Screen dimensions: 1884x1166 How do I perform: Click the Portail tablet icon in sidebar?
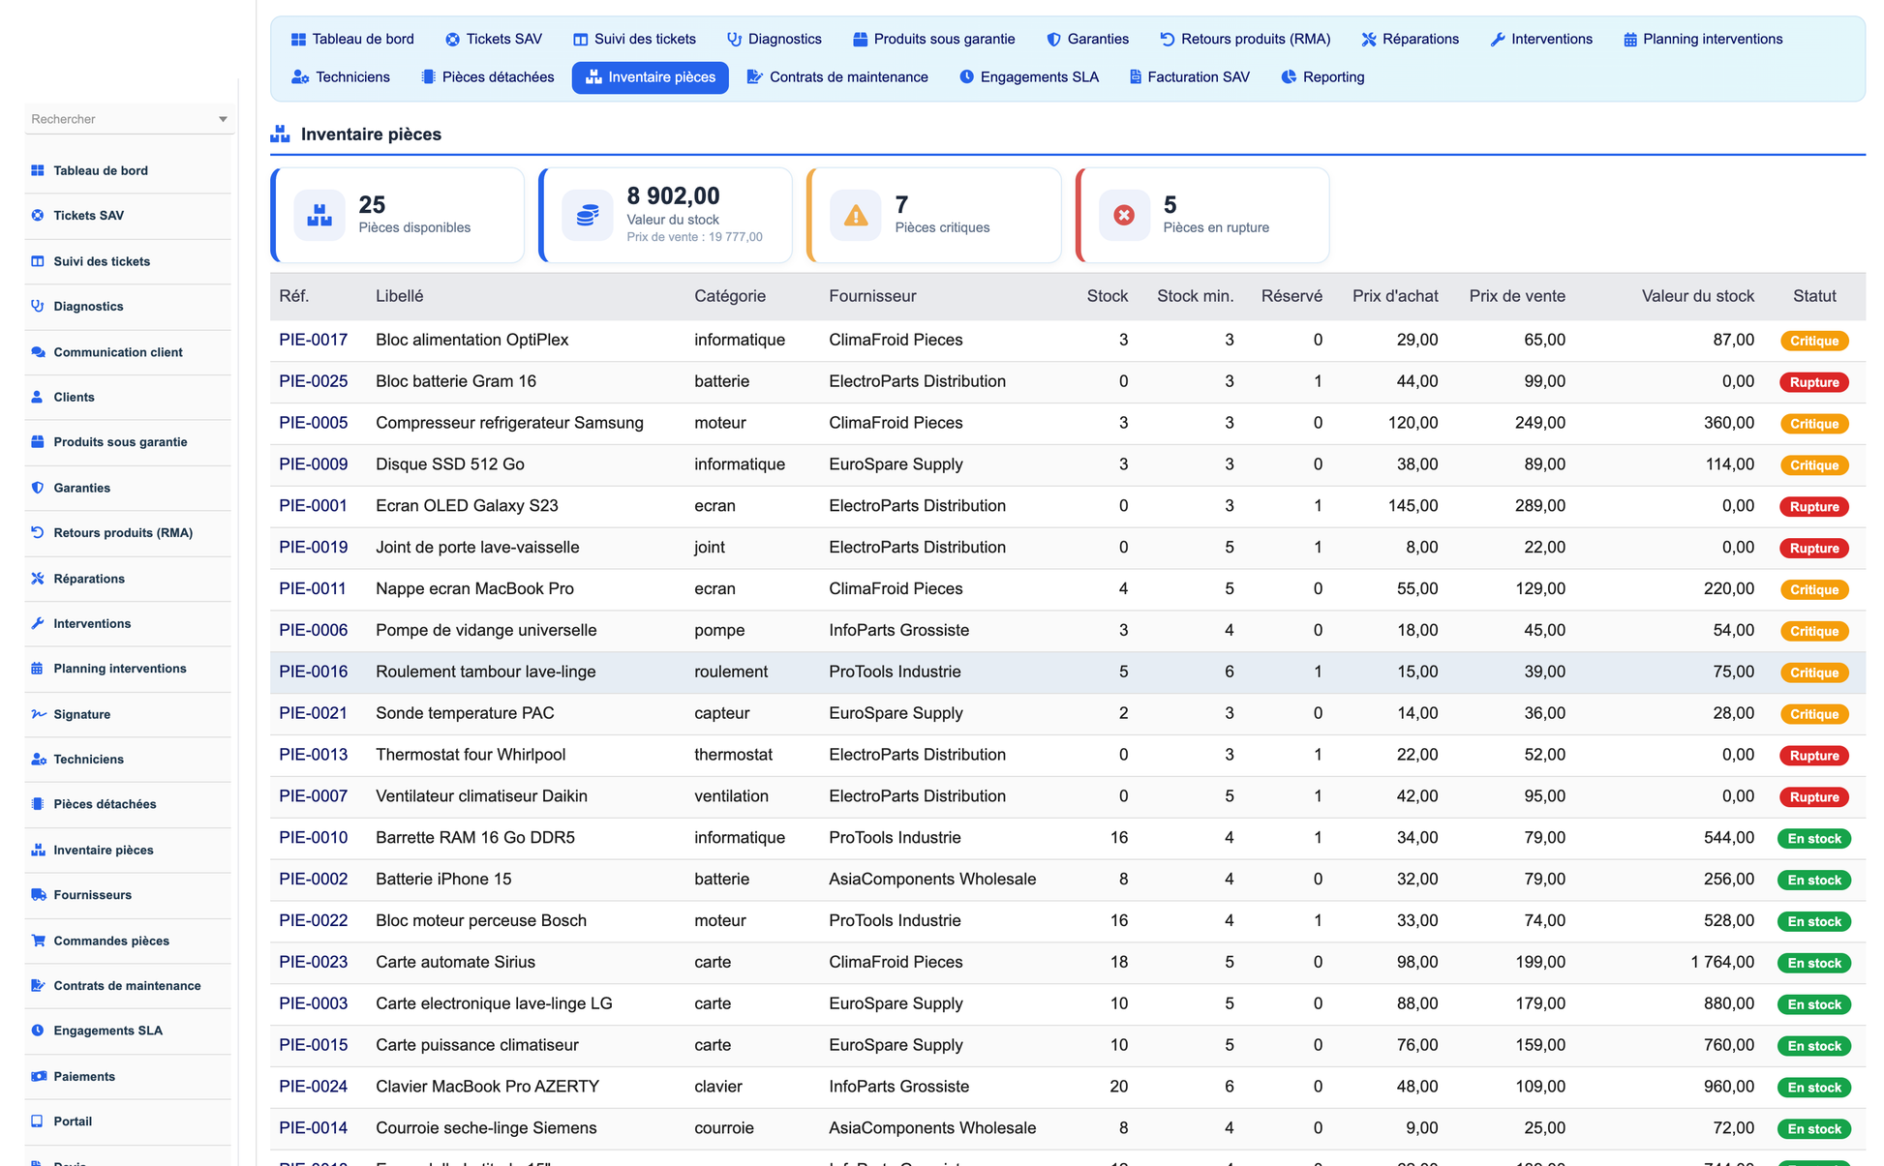38,1121
